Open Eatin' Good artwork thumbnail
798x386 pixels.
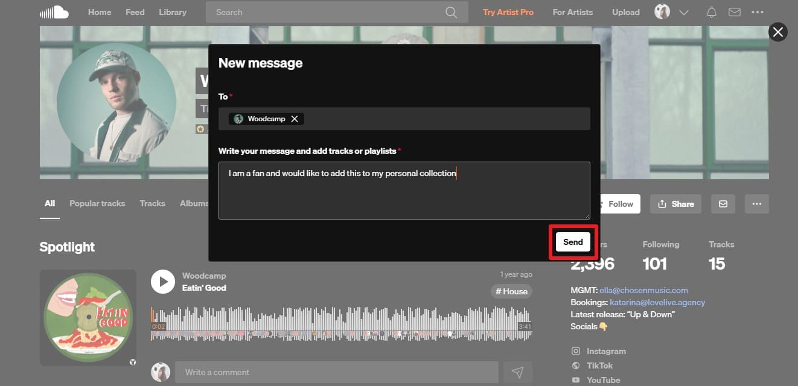tap(88, 318)
